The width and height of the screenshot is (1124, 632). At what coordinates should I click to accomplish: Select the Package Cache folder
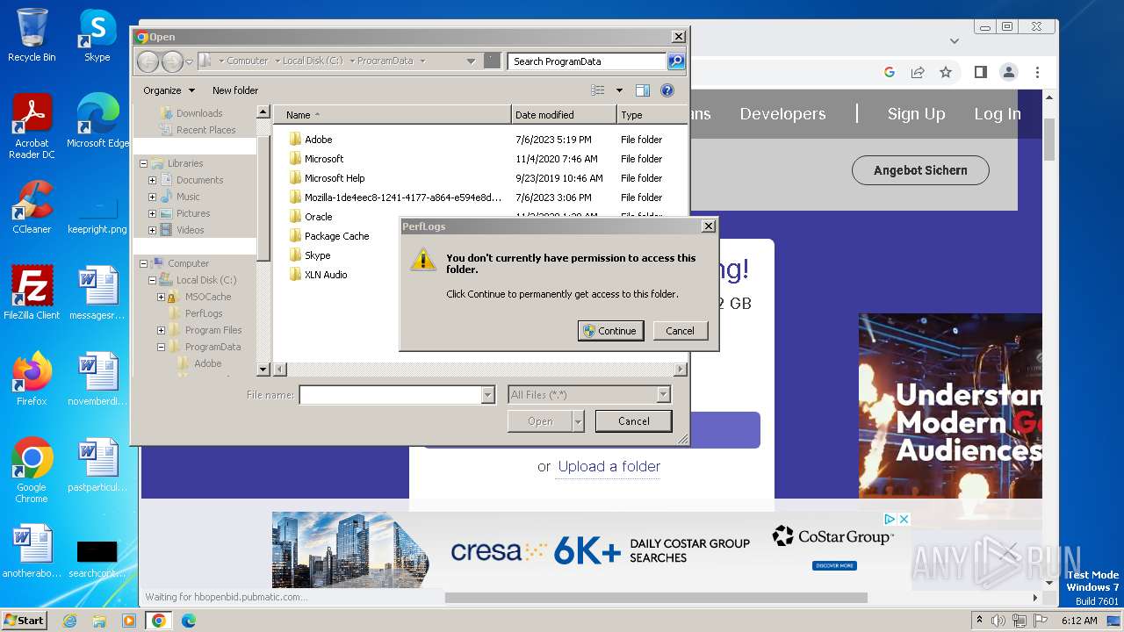click(x=336, y=236)
